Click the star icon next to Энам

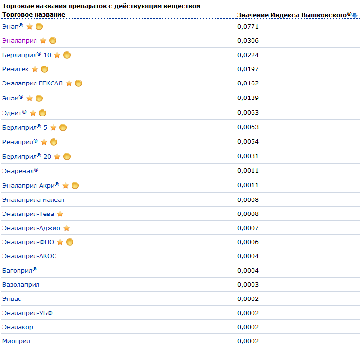pyautogui.click(x=29, y=99)
